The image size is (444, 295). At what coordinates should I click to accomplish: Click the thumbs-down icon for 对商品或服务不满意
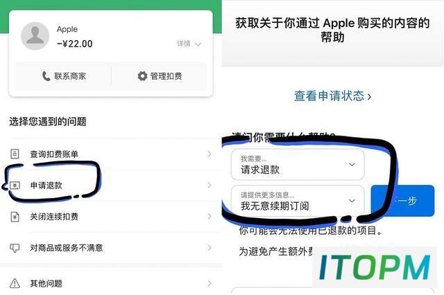[x=15, y=248]
